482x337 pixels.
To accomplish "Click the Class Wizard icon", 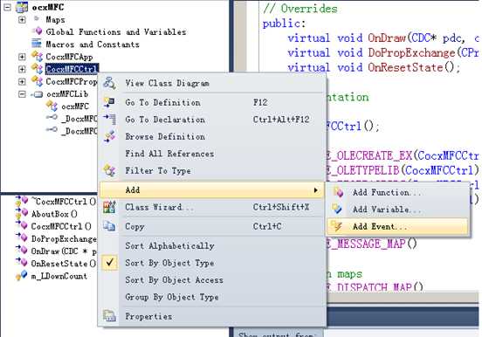I will (x=109, y=207).
